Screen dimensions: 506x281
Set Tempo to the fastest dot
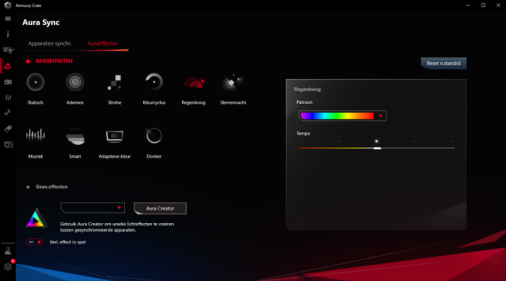point(451,141)
